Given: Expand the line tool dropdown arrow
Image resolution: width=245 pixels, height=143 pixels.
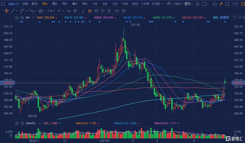Looking at the screenshot, I should (17, 11).
